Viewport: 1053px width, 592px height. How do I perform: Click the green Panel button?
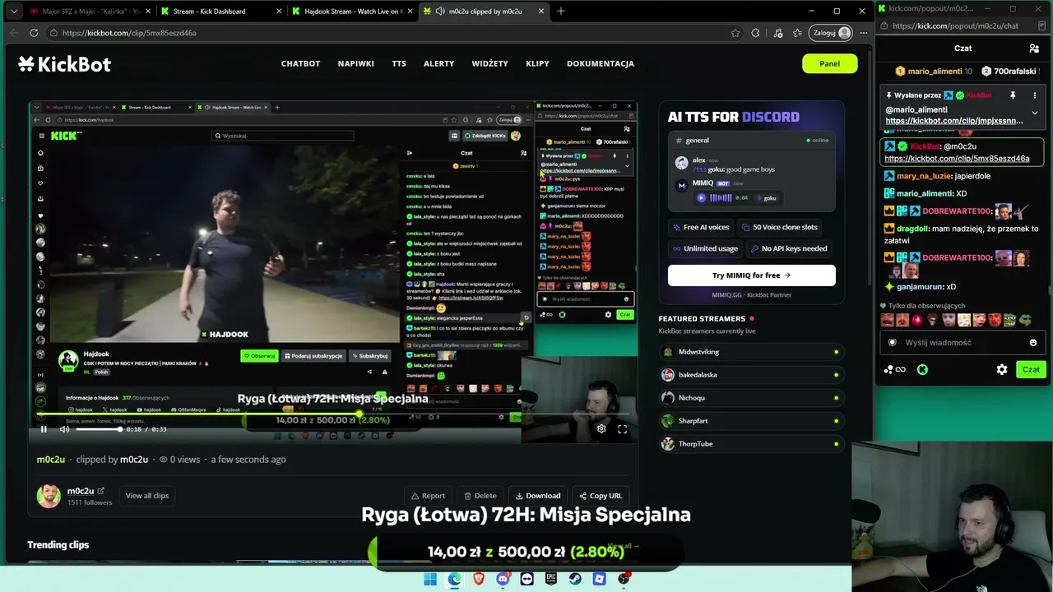pyautogui.click(x=829, y=63)
